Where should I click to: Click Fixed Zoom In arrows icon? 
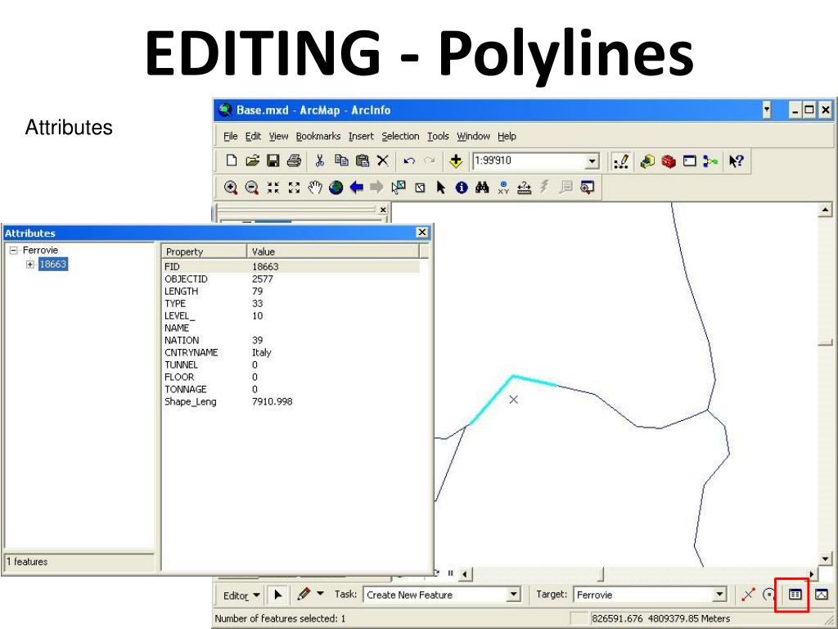[x=273, y=188]
